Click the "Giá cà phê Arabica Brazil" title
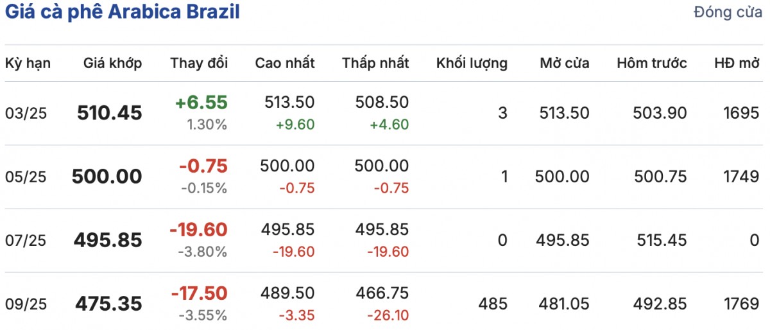 122,13
